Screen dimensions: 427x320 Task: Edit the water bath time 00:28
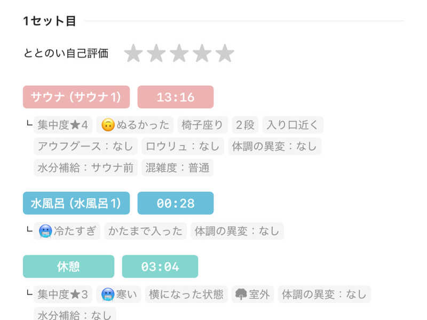(176, 203)
